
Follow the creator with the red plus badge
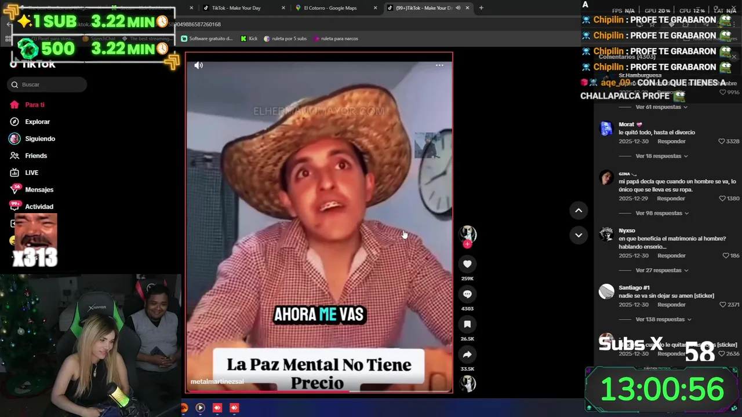pos(467,244)
